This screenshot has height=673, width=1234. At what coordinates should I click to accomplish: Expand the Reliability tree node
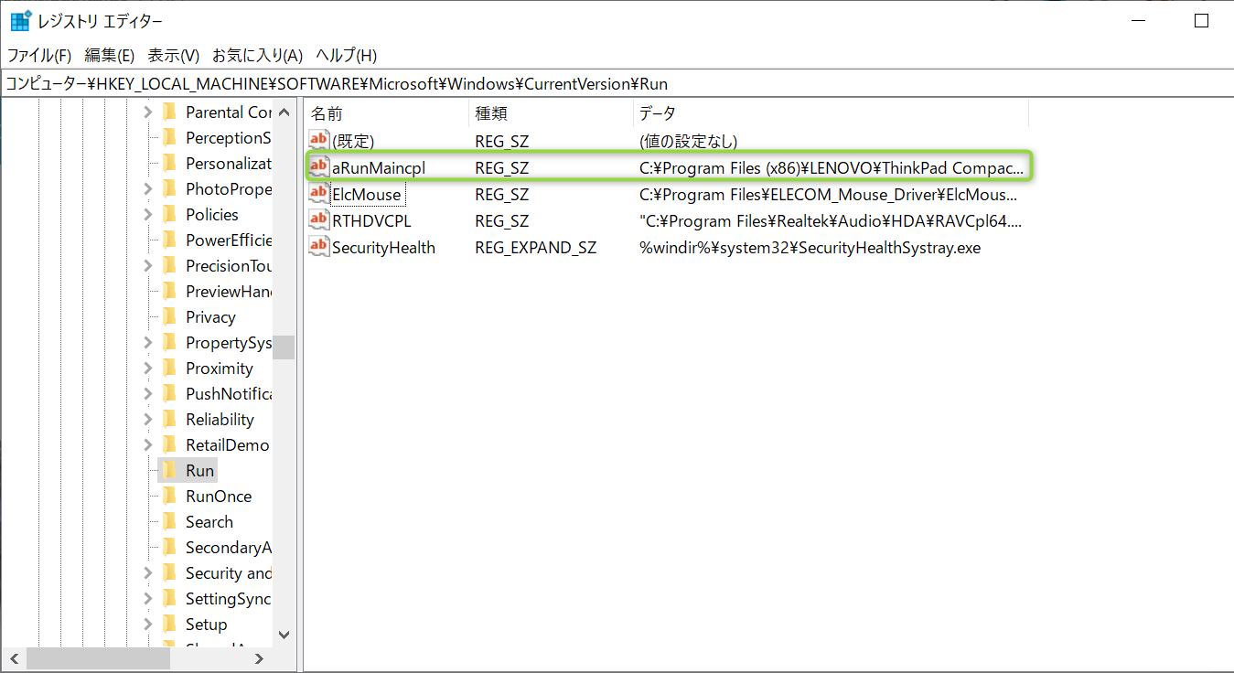coord(148,420)
